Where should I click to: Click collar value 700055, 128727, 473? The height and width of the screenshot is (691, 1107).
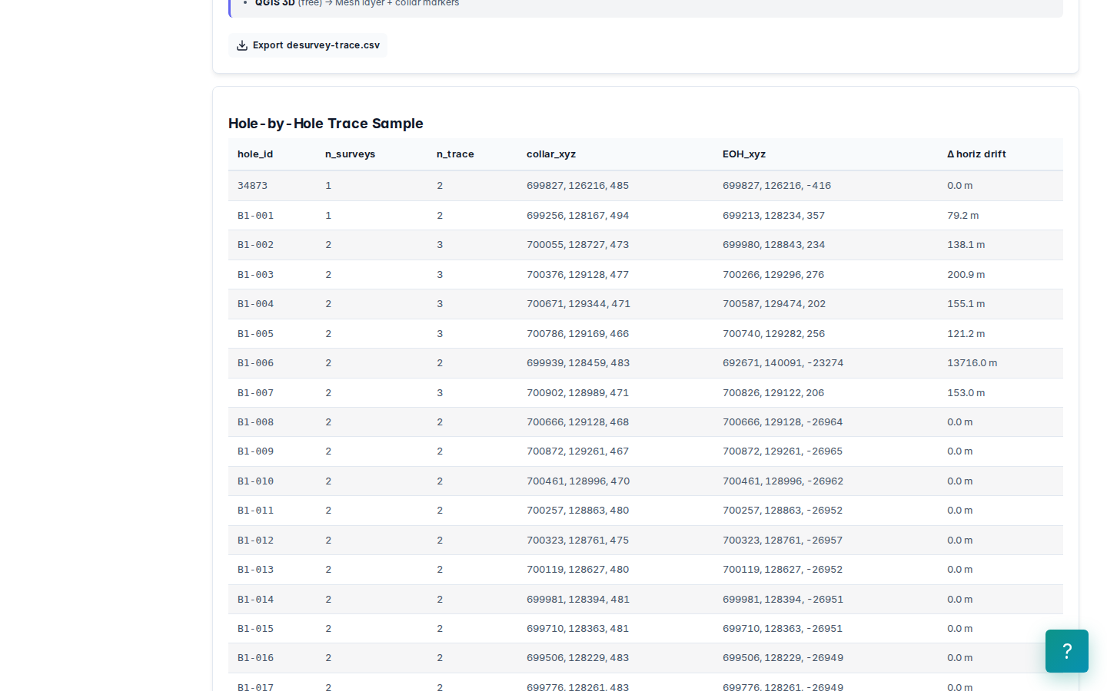pyautogui.click(x=577, y=245)
